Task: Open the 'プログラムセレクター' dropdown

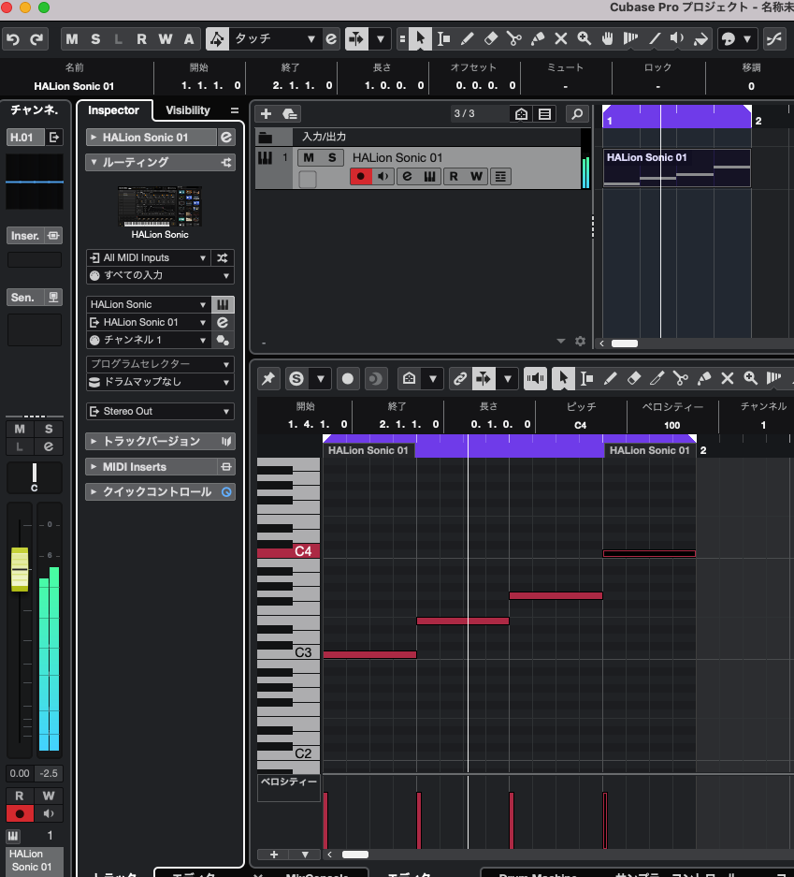Action: 160,364
